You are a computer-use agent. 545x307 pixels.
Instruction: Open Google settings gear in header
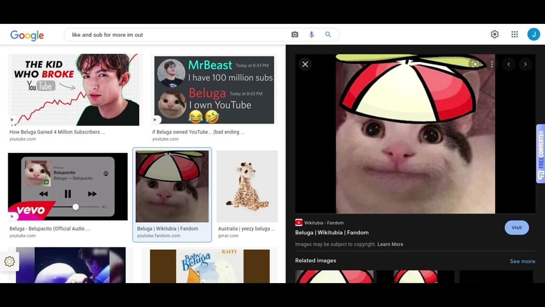494,35
